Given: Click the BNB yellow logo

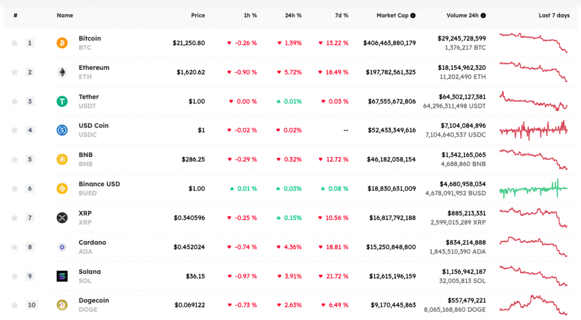Looking at the screenshot, I should pos(62,159).
